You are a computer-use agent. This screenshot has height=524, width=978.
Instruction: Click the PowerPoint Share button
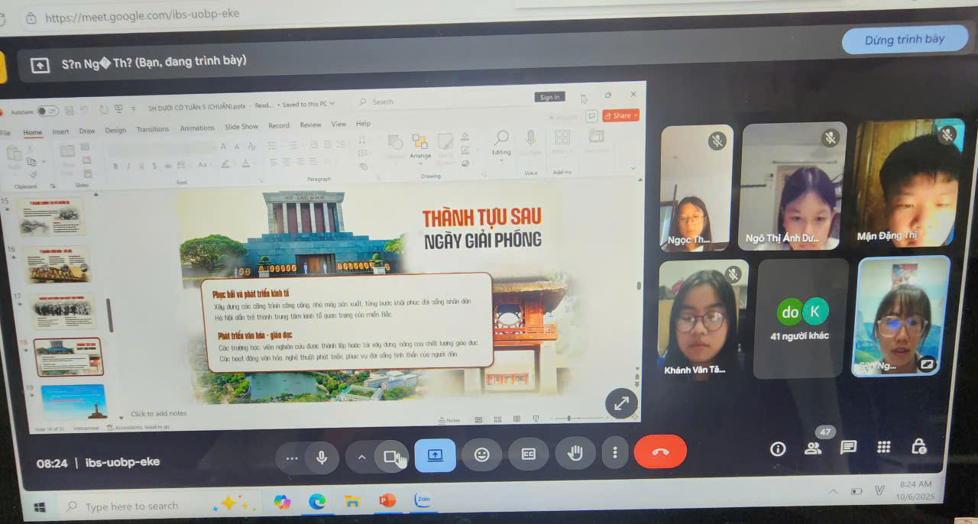[x=620, y=115]
